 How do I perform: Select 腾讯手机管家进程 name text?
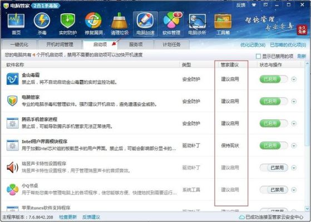[40, 119]
